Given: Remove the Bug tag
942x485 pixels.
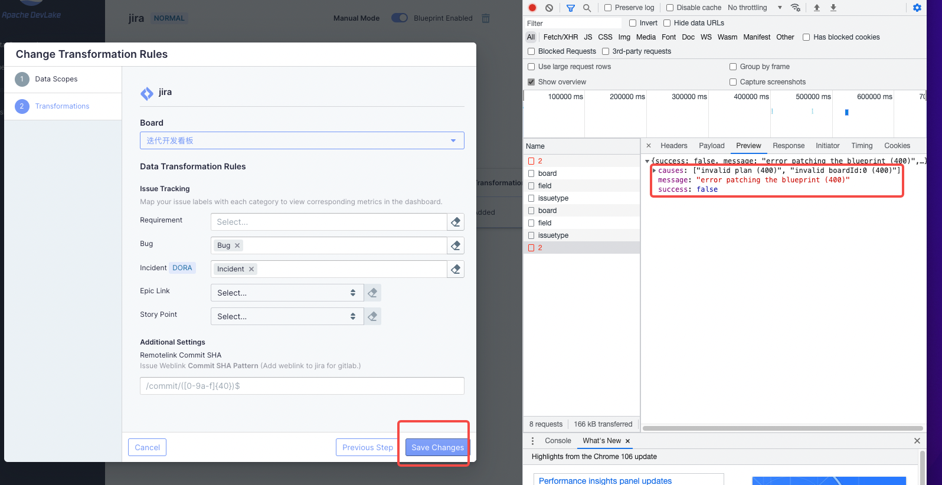Looking at the screenshot, I should click(237, 245).
